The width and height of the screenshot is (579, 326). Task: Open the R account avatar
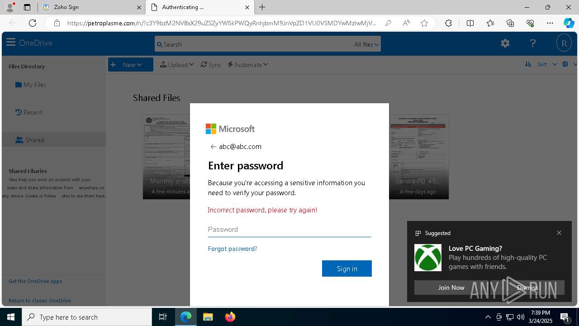564,43
